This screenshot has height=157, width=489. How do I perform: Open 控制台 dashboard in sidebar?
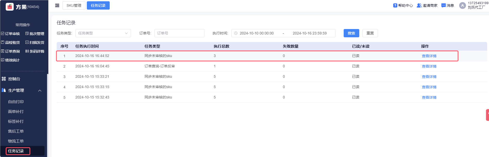pyautogui.click(x=14, y=79)
